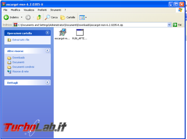Open the Indietro history dropdown arrow
Image resolution: width=187 pixels, height=139 pixels.
[22, 18]
